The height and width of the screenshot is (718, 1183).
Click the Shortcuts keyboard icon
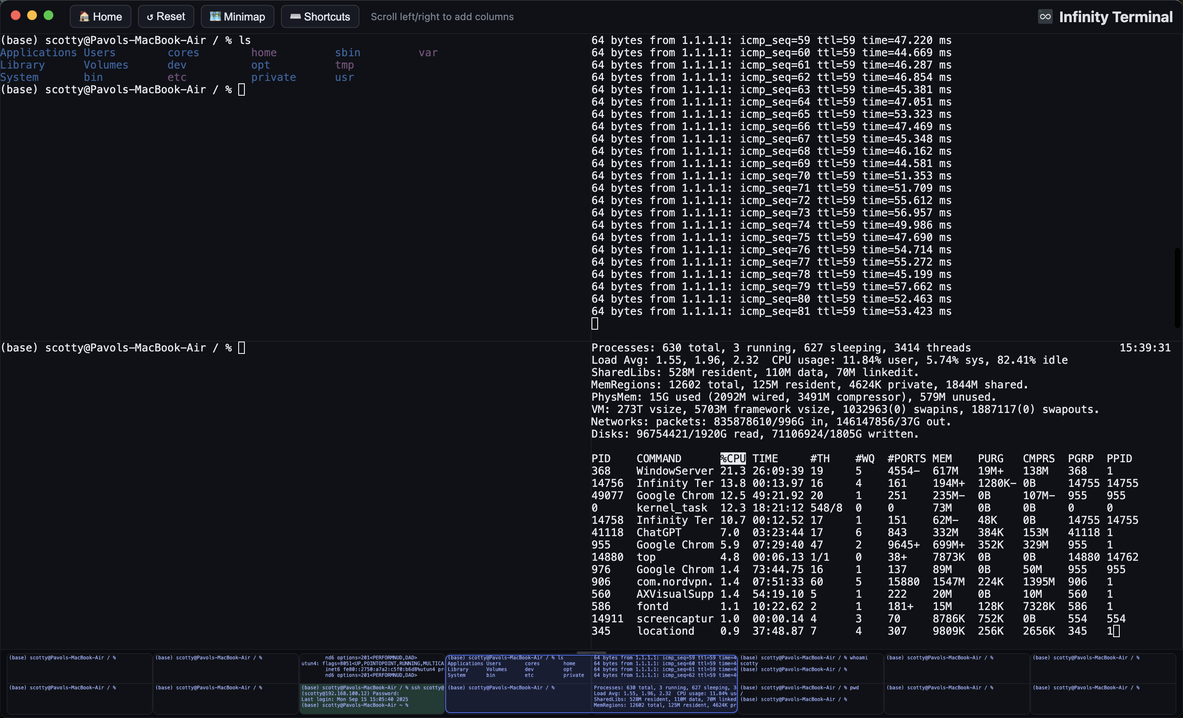[295, 16]
